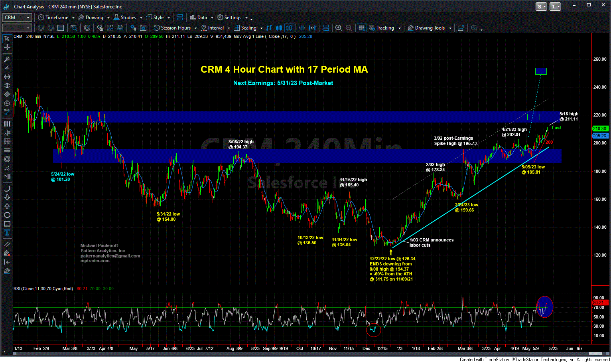
Task: Click the '5/18 high @ 211.11' annotation text
Action: click(569, 117)
